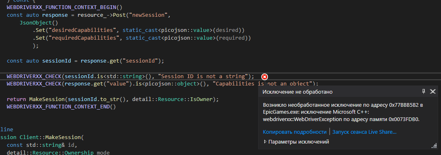Click "Session ID is not a string" text
The image size is (441, 155).
(x=203, y=76)
